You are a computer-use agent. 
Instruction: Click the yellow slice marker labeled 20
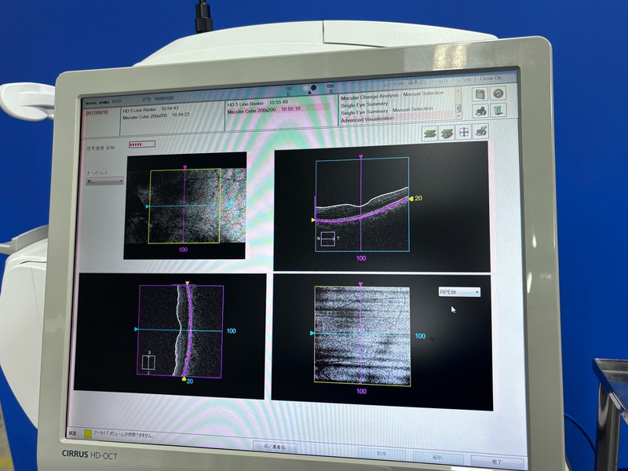[x=413, y=199]
